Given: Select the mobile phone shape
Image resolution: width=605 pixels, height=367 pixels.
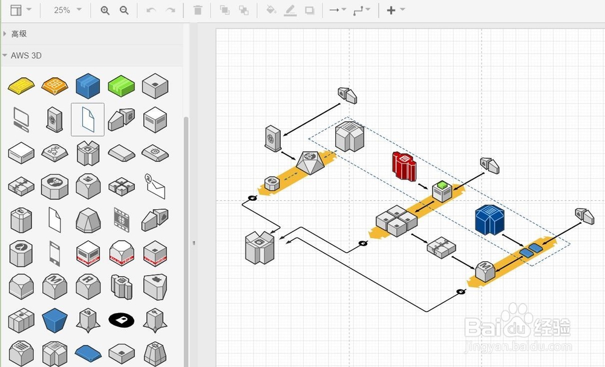Looking at the screenshot, I should tap(55, 253).
